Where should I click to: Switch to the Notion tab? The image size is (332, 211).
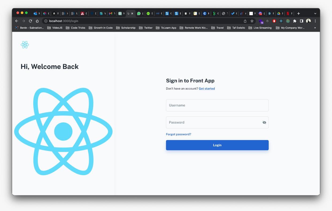pos(55,13)
